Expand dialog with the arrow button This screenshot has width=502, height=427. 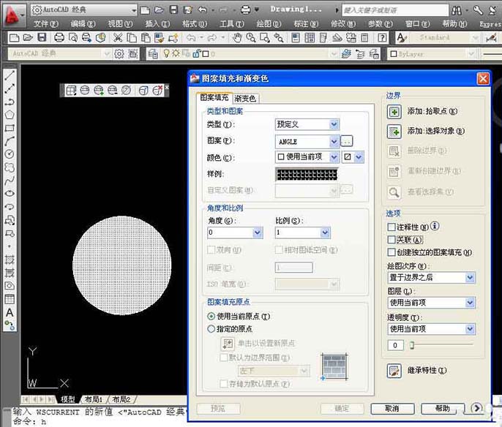pyautogui.click(x=476, y=408)
